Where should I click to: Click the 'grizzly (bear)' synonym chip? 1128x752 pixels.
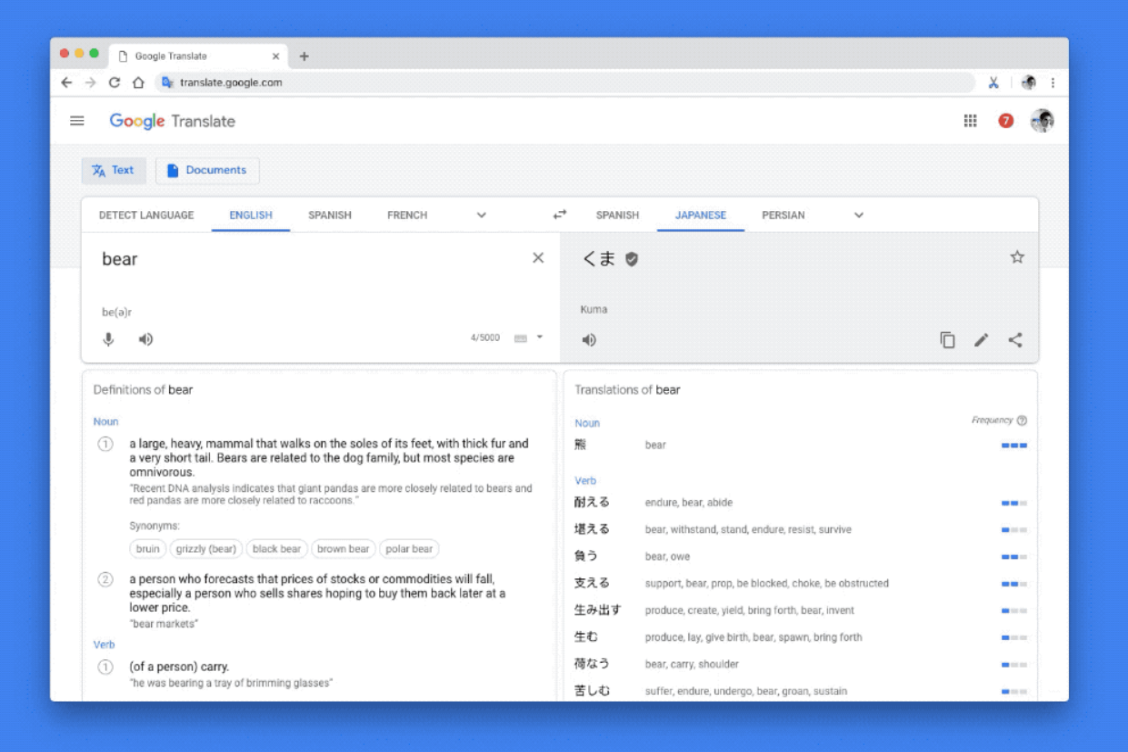coord(206,549)
